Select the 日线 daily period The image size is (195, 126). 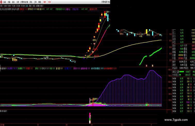27,6
